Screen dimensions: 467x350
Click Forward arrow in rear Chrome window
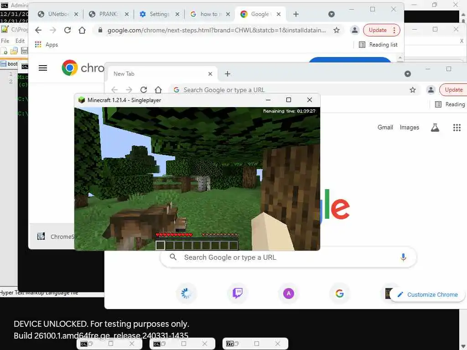click(53, 30)
